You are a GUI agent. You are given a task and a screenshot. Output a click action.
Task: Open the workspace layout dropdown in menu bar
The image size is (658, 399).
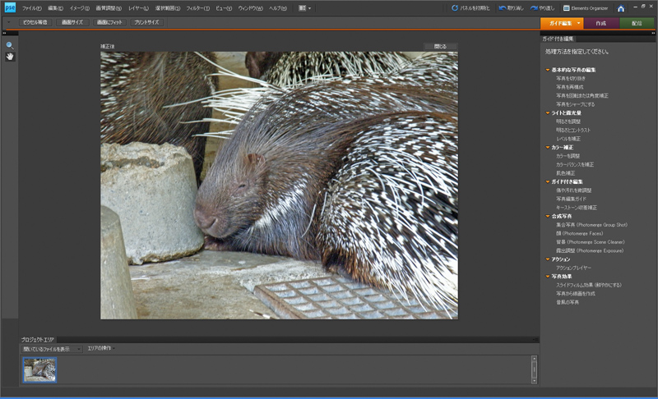coord(305,8)
